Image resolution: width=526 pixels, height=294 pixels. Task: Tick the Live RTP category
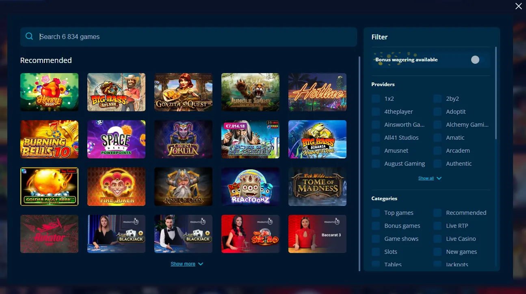[437, 226]
